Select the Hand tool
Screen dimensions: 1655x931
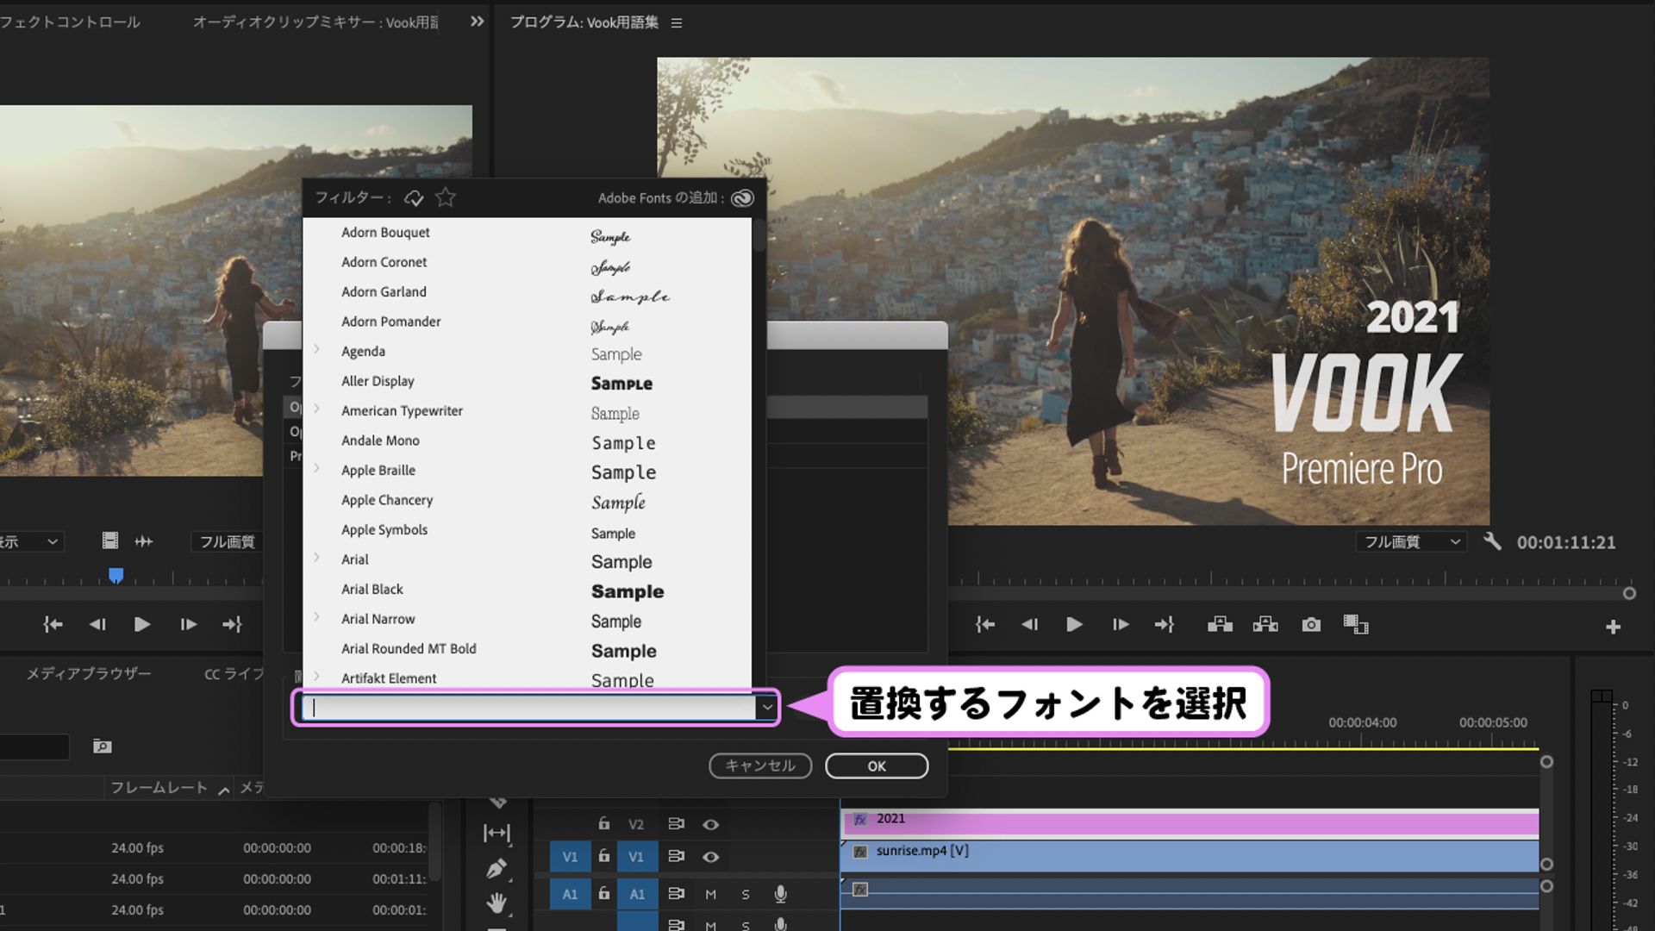[496, 901]
